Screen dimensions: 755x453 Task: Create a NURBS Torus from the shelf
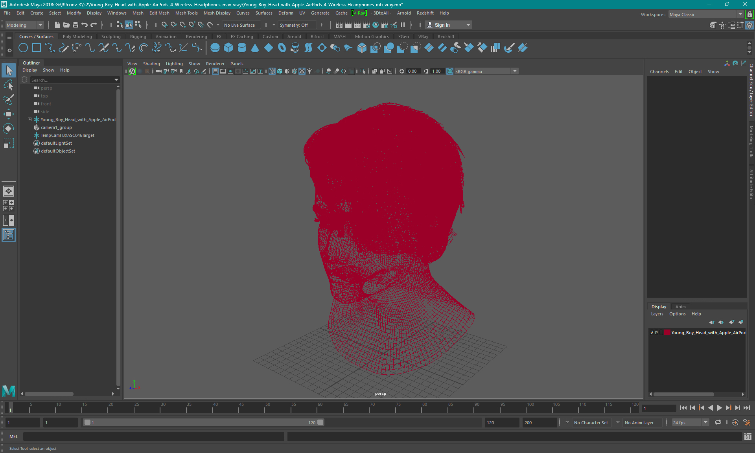(282, 48)
